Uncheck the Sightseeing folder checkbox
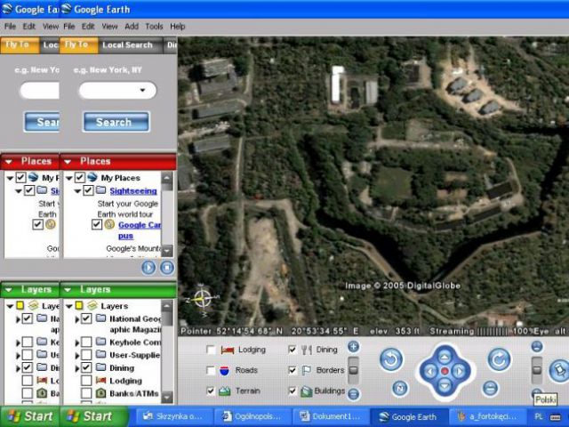The width and height of the screenshot is (569, 427). 88,190
